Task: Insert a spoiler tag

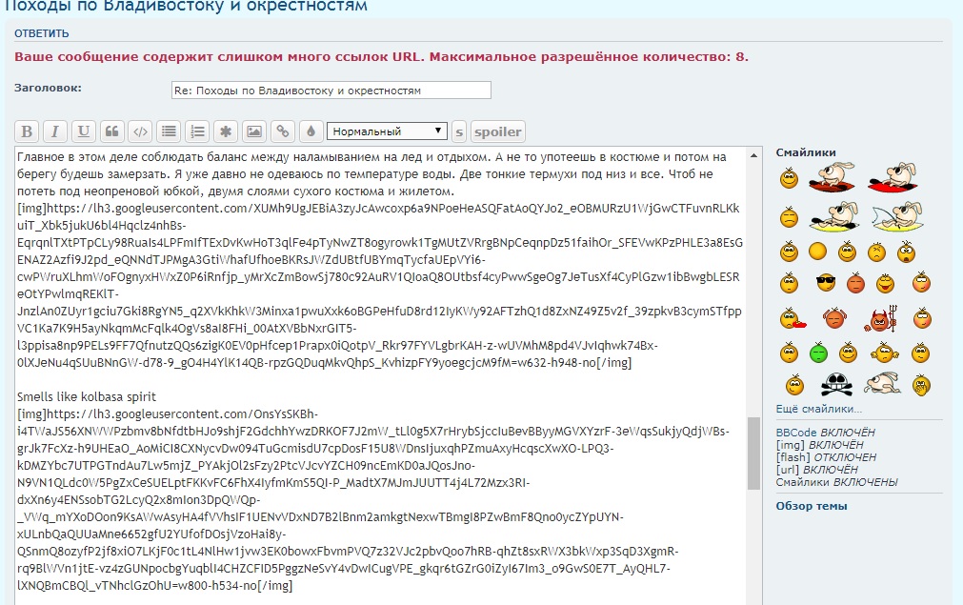Action: pyautogui.click(x=497, y=131)
